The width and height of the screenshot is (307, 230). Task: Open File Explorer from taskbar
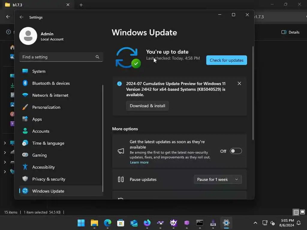94,223
